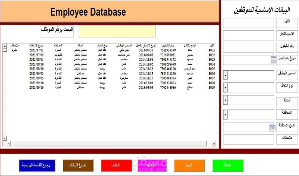Expand the المحافظة dropdown arrow
Screen dimensions: 299x176
[225, 115]
